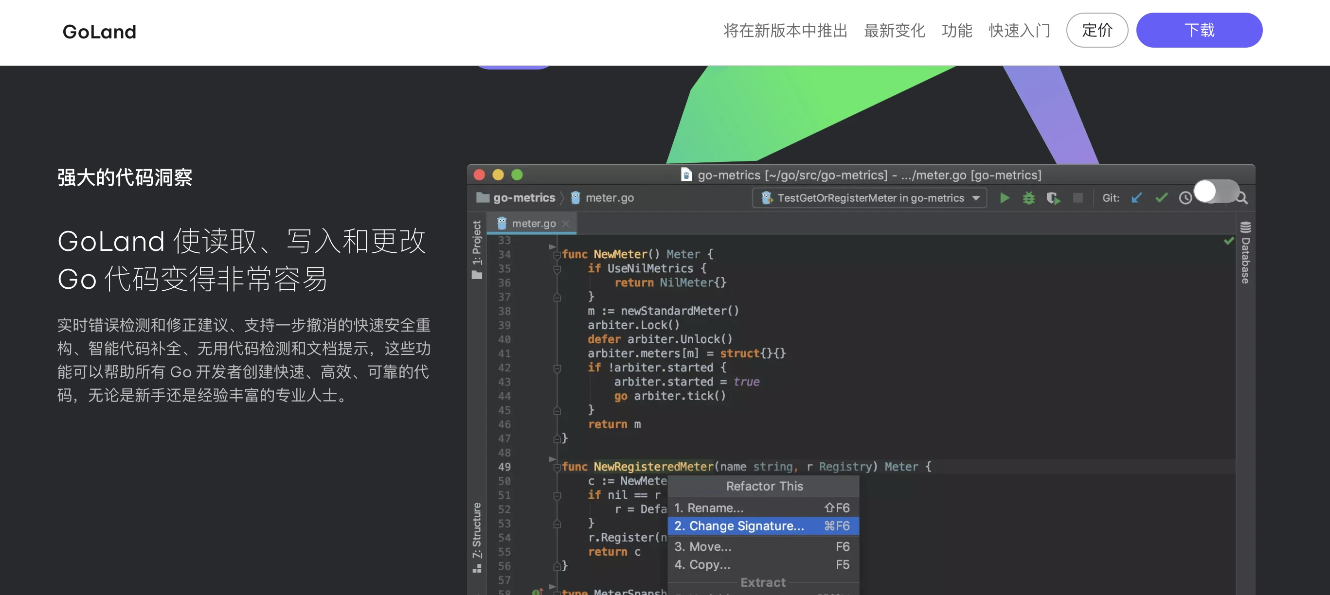Viewport: 1330px width, 595px height.
Task: Click the file icon in IDE title bar
Action: (x=685, y=175)
